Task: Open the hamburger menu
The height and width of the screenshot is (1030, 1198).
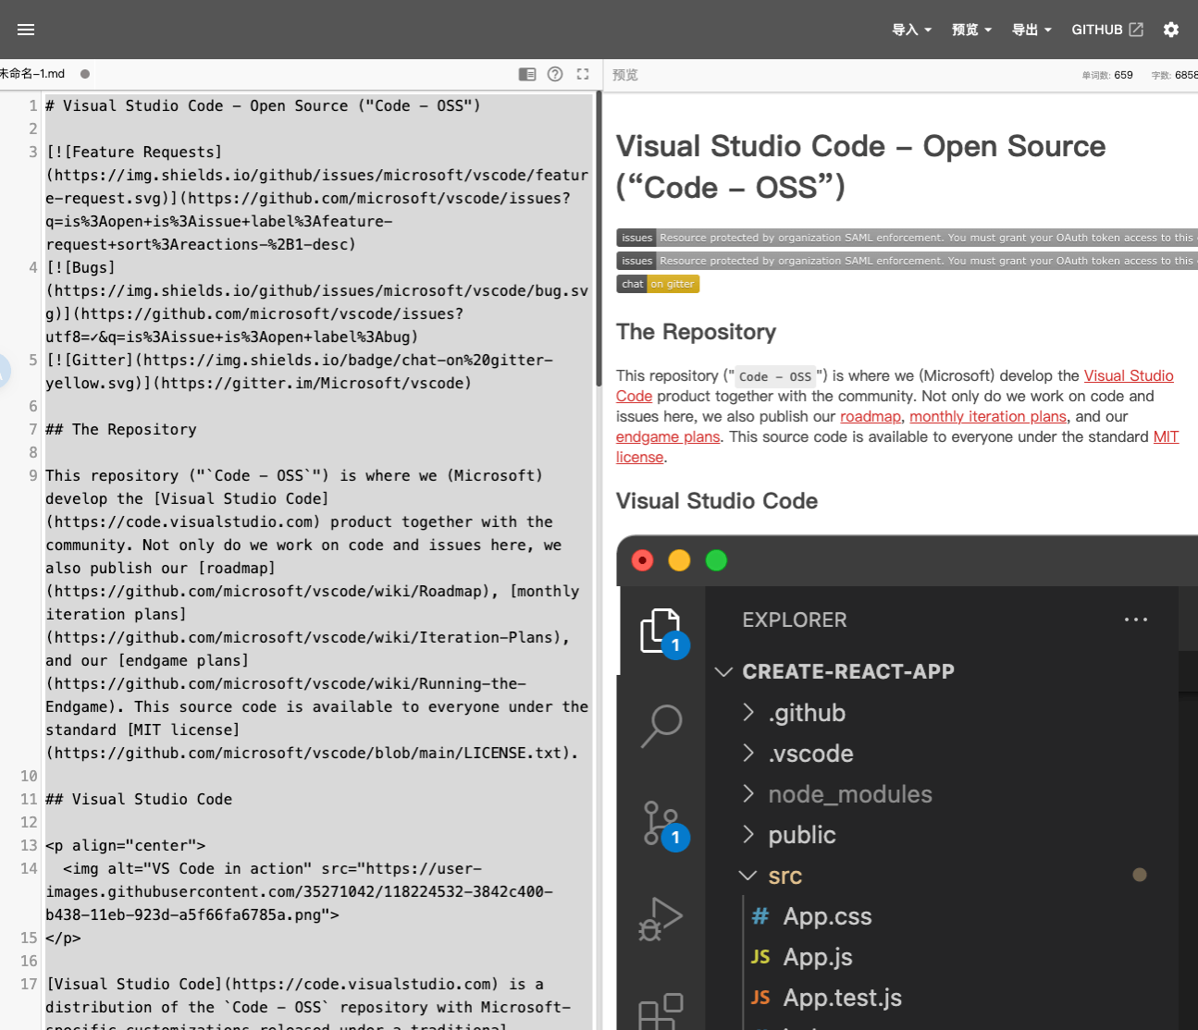Action: point(26,30)
